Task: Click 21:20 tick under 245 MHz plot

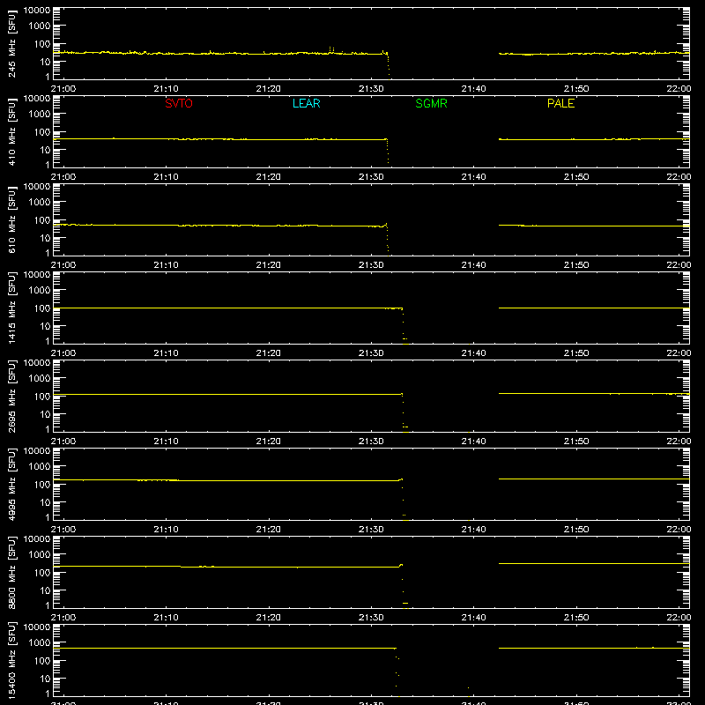Action: (269, 89)
